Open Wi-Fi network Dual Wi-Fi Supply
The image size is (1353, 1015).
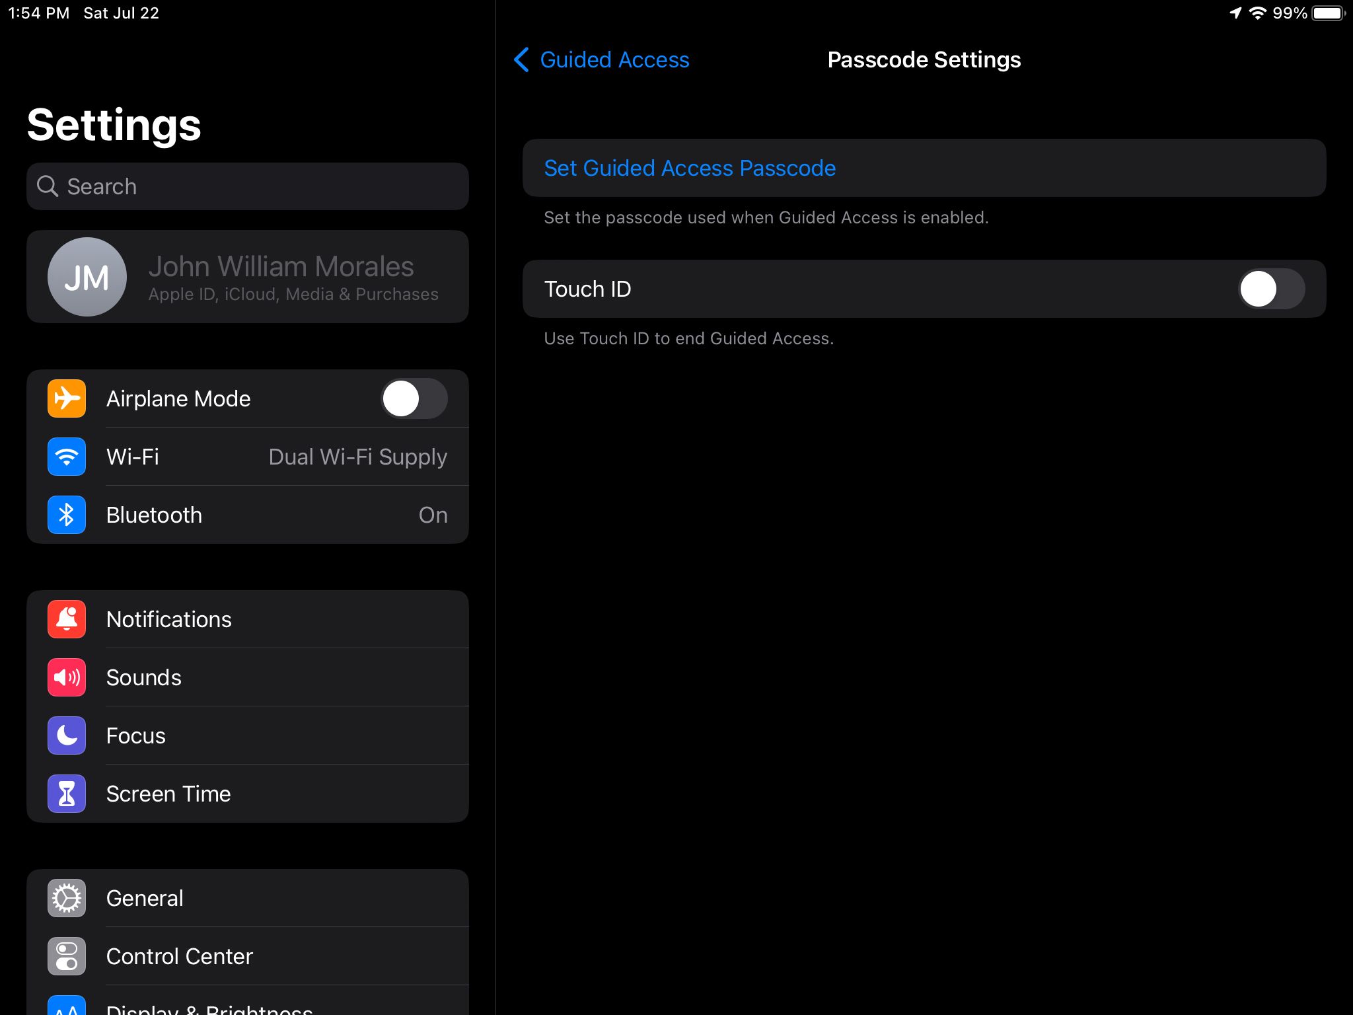point(357,457)
